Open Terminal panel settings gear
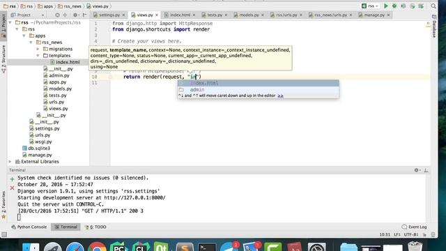The width and height of the screenshot is (446, 251). tap(417, 170)
